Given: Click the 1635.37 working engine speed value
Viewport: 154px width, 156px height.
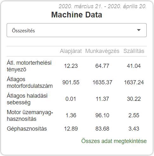Looking at the screenshot, I should pyautogui.click(x=102, y=82).
